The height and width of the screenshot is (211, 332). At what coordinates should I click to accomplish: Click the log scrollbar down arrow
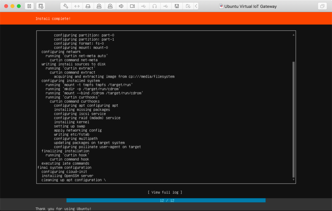point(294,180)
